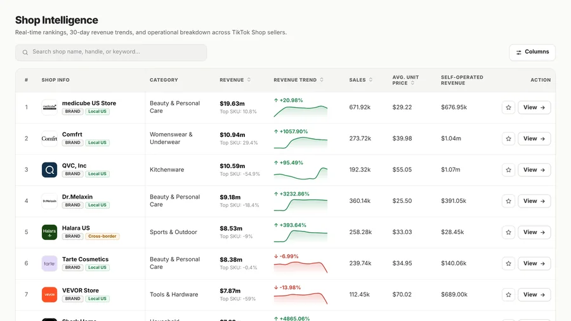View the Comfrt shop details
Viewport: 571px width, 321px height.
(534, 139)
